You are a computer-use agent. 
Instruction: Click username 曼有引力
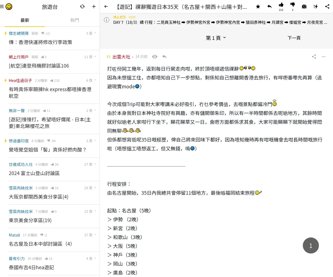pyautogui.click(x=17, y=258)
